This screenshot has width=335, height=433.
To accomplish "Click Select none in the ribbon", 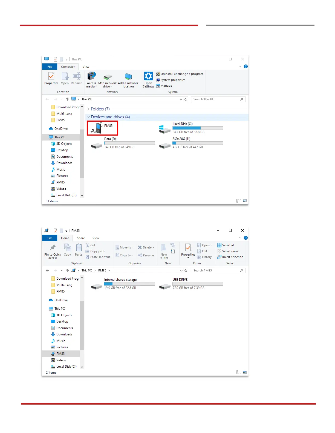I will [x=228, y=251].
